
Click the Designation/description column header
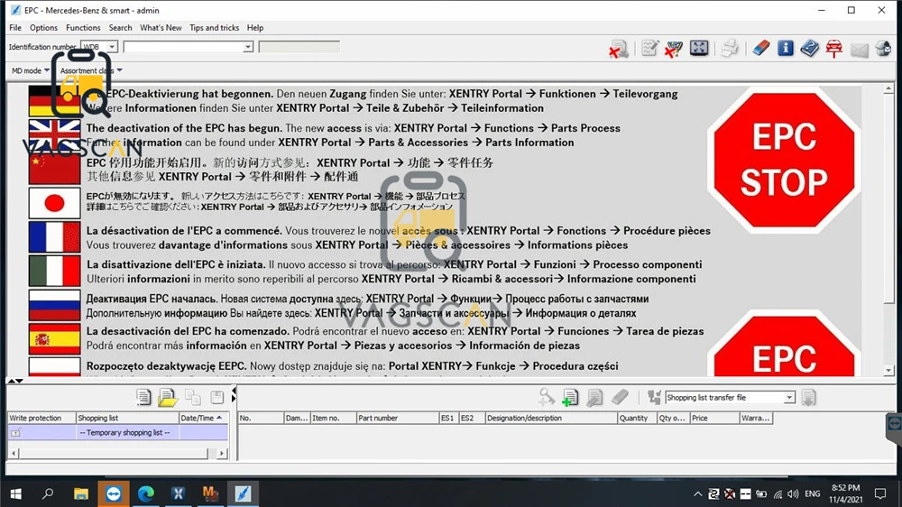pyautogui.click(x=551, y=418)
